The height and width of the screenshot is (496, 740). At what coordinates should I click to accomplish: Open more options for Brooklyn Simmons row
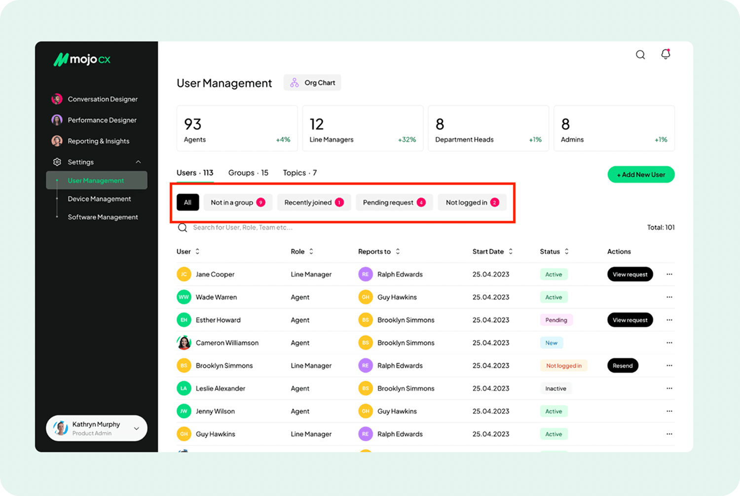pyautogui.click(x=669, y=365)
